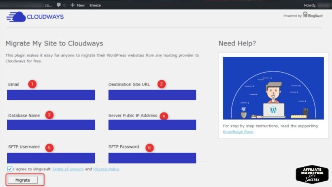The image size is (332, 187).
Task: Click the Destination Site URL field
Action: point(152,95)
